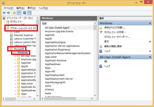This screenshot has height=107, width=154.
Task: Expand the Anytime-Upg tree node arrow
Action: [15, 60]
